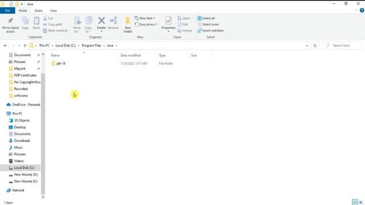This screenshot has height=205, width=365.
Task: Click the Forward navigation arrow
Action: [13, 46]
